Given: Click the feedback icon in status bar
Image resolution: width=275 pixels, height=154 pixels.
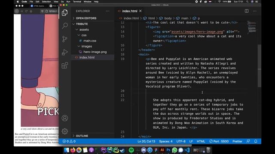Looking at the screenshot, I should tap(248, 141).
